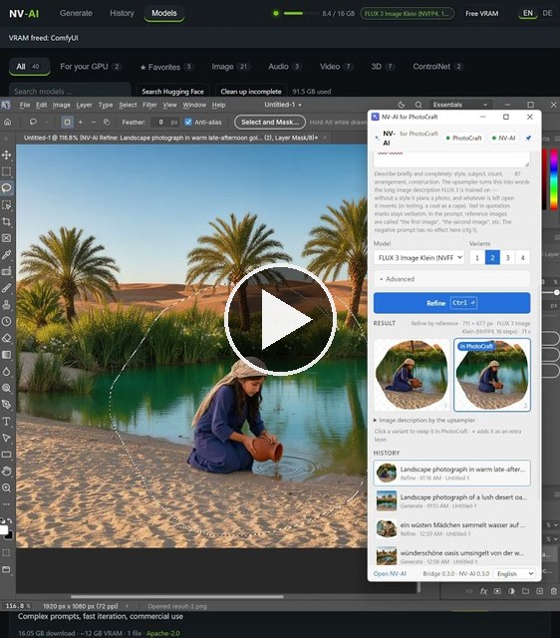Switch to the History tab in NV-AI
Viewport: 560px width, 638px height.
[122, 13]
